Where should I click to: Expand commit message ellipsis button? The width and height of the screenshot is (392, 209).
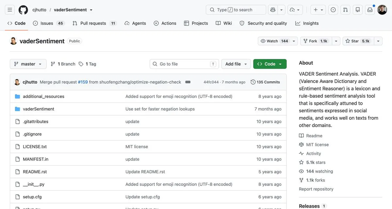coord(188,82)
